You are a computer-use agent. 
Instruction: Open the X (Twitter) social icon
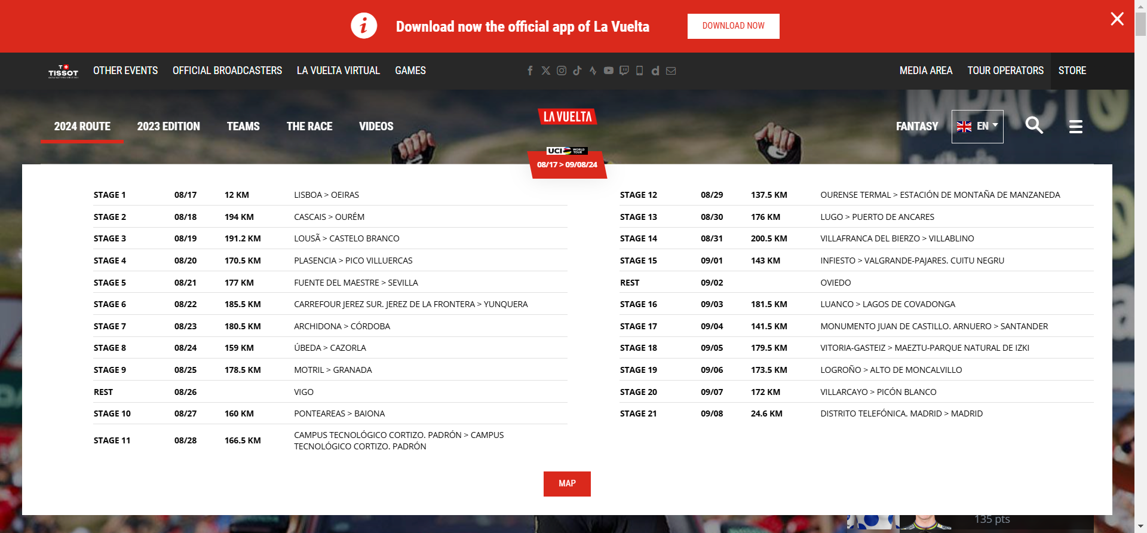pos(546,71)
